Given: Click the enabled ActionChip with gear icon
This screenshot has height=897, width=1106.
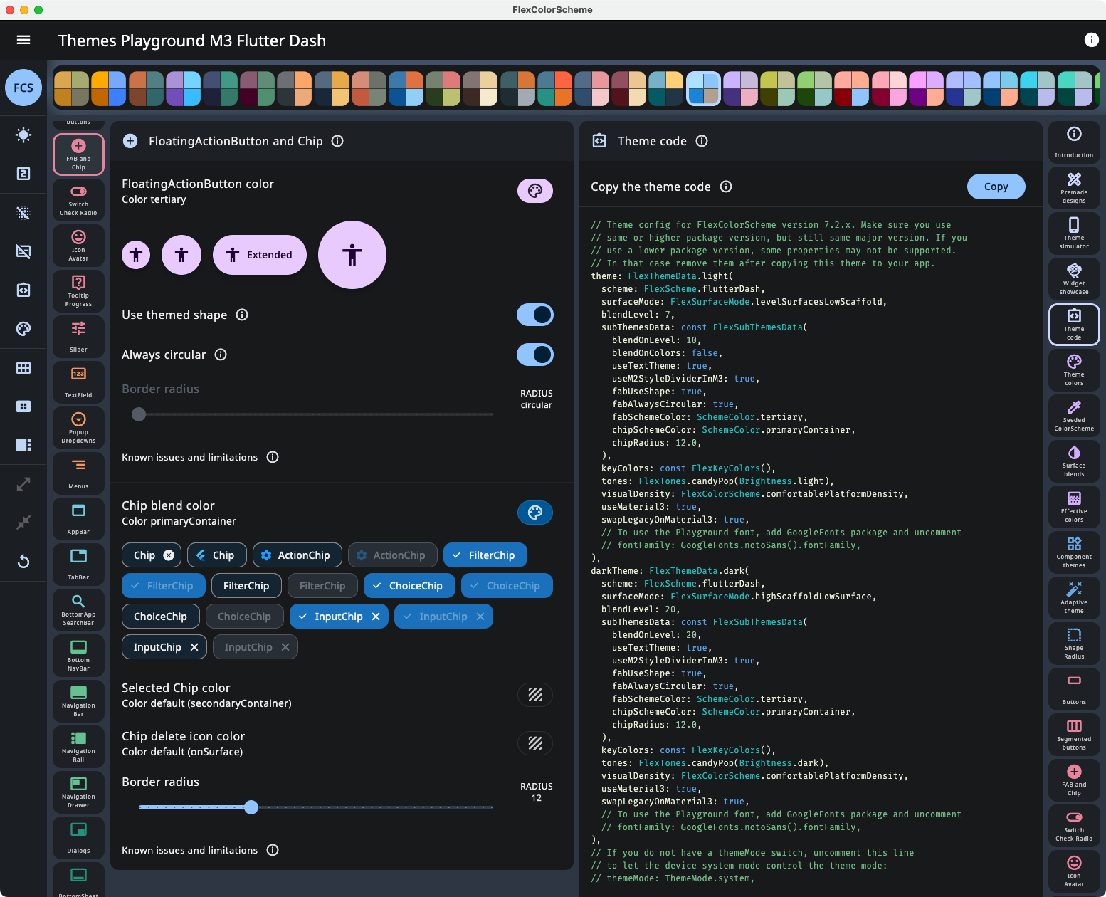Looking at the screenshot, I should point(297,555).
